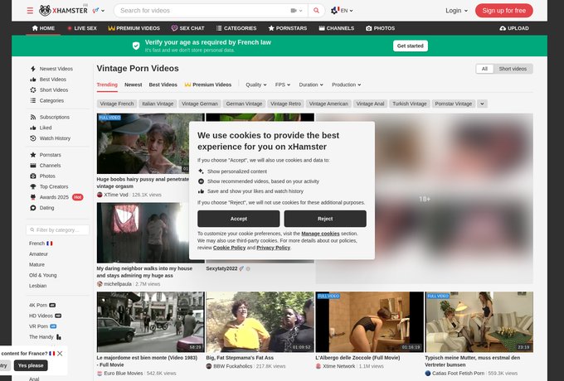564x381 pixels.
Task: Close the France content popup
Action: (x=60, y=354)
